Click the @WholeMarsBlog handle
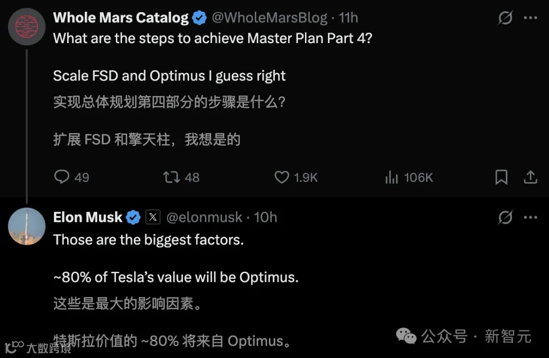The height and width of the screenshot is (358, 549). (269, 18)
